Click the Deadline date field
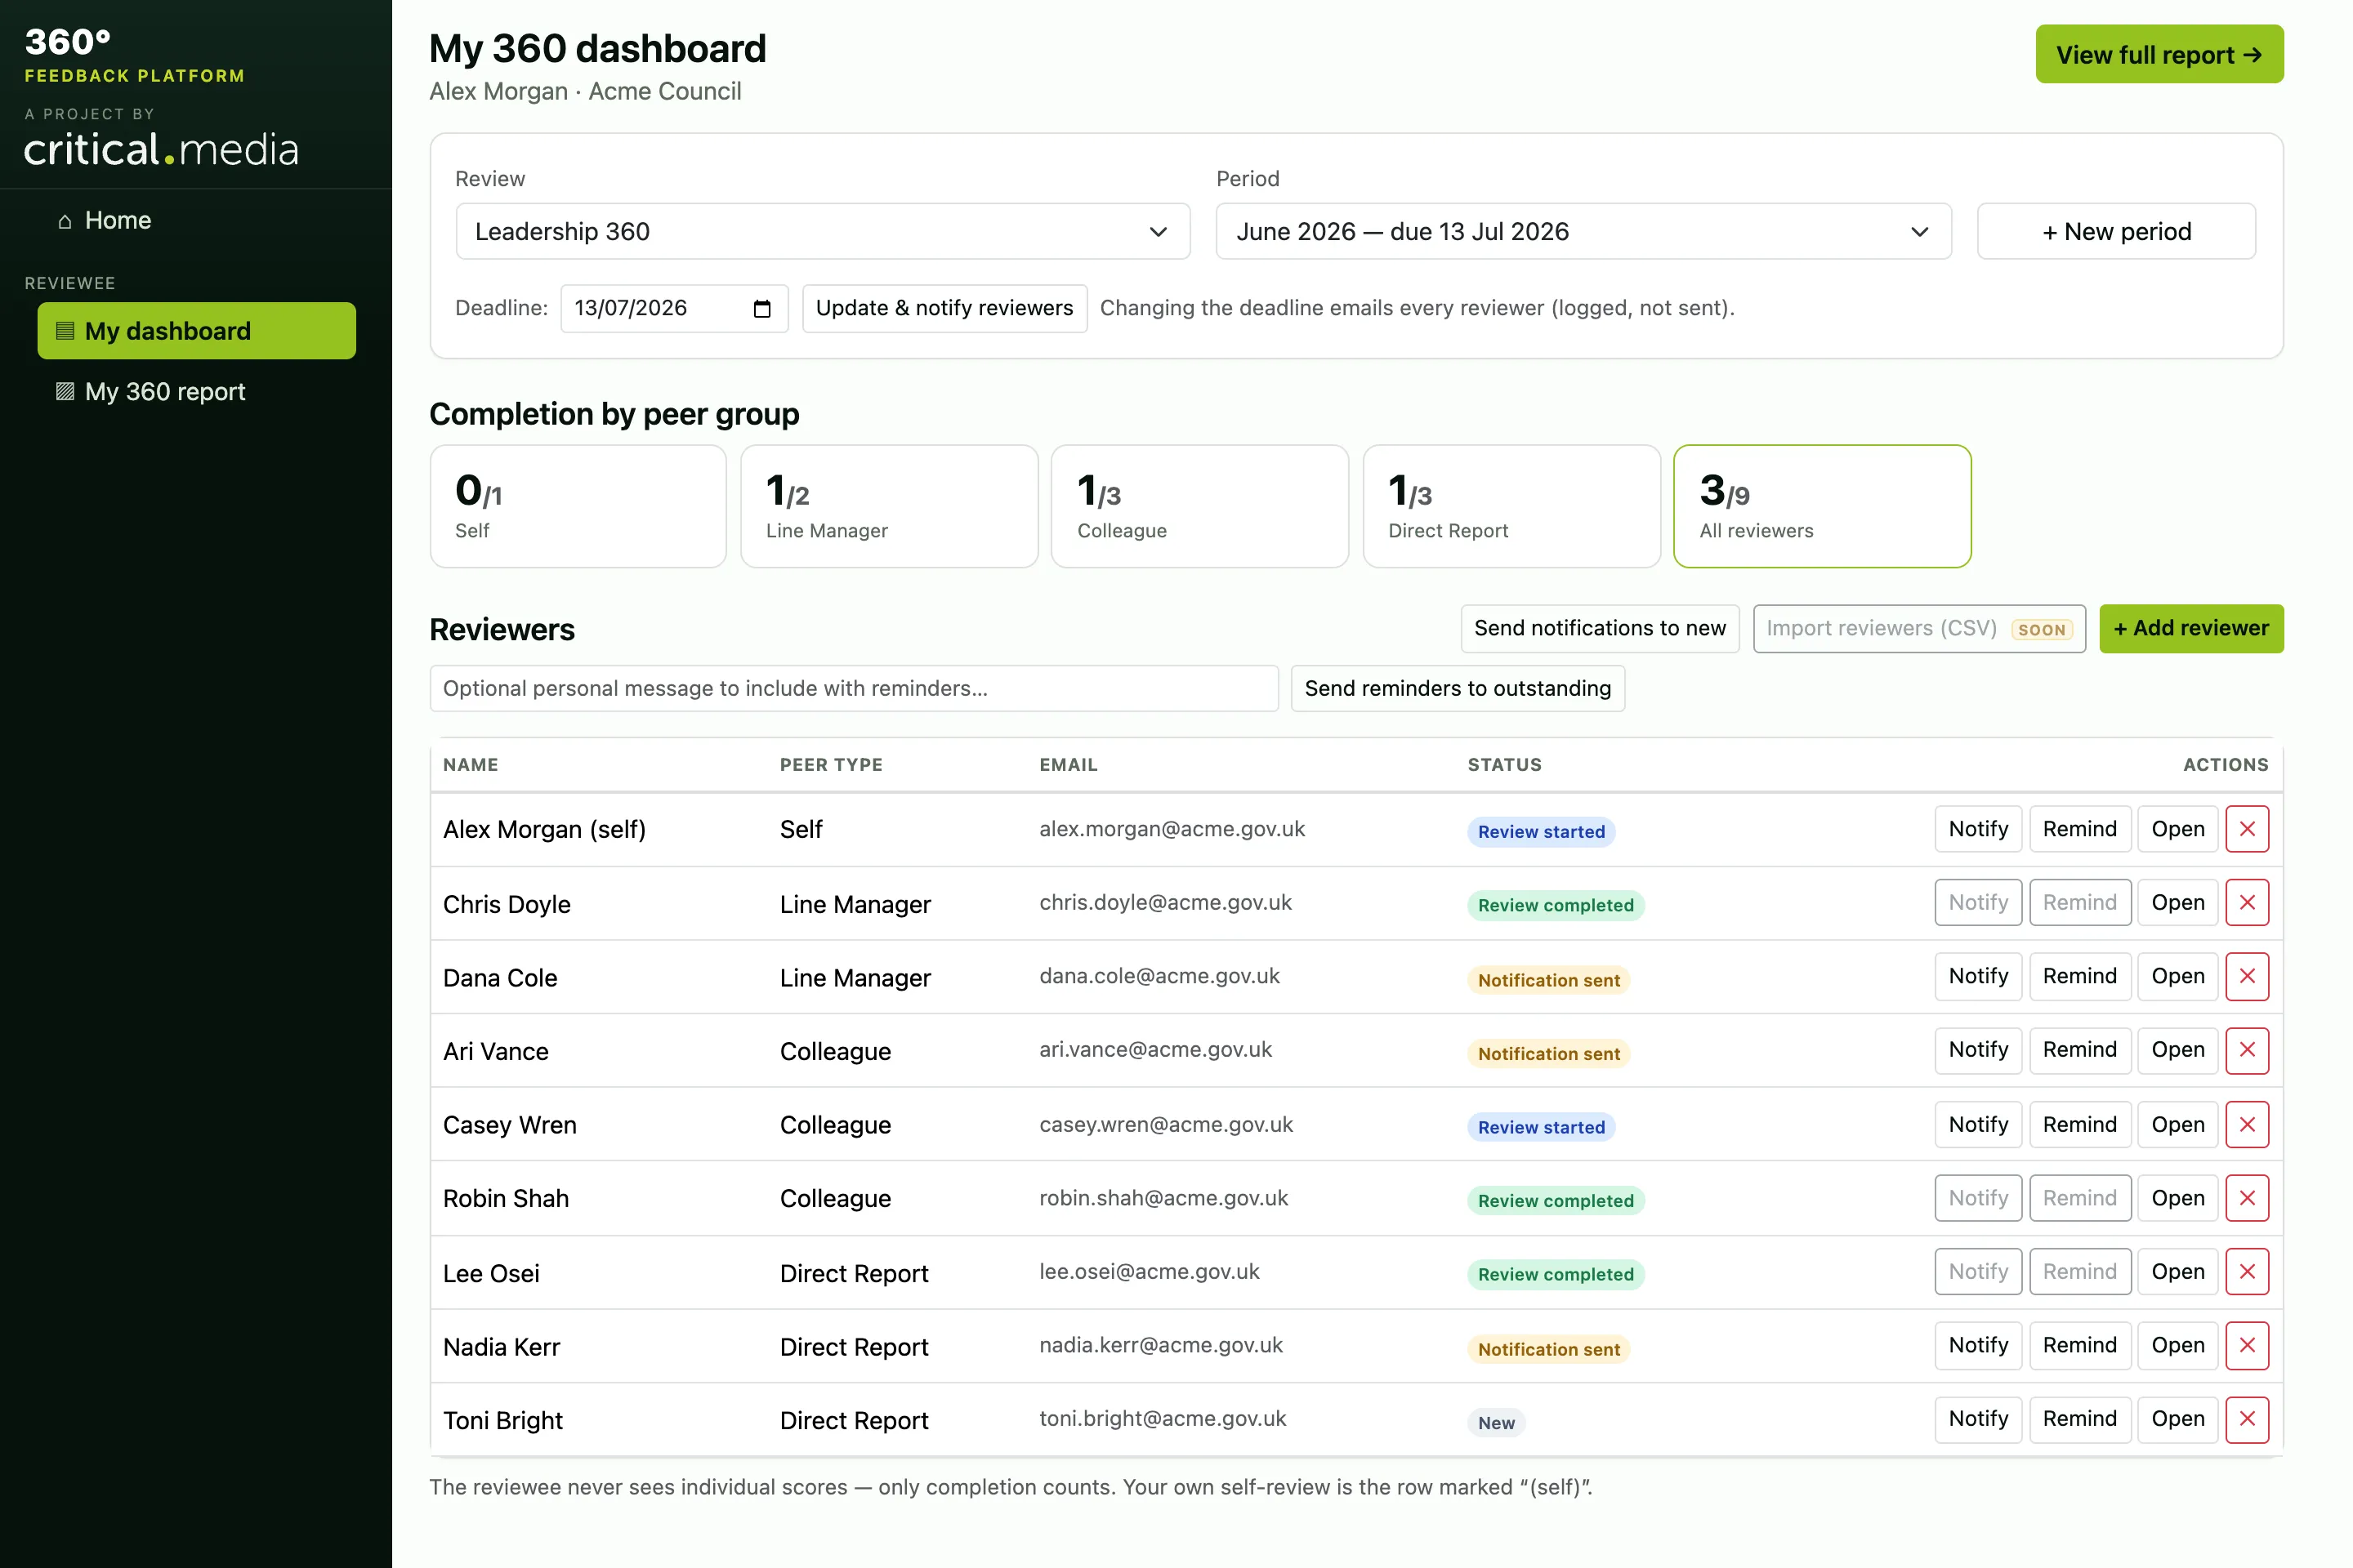2353x1568 pixels. [x=674, y=309]
